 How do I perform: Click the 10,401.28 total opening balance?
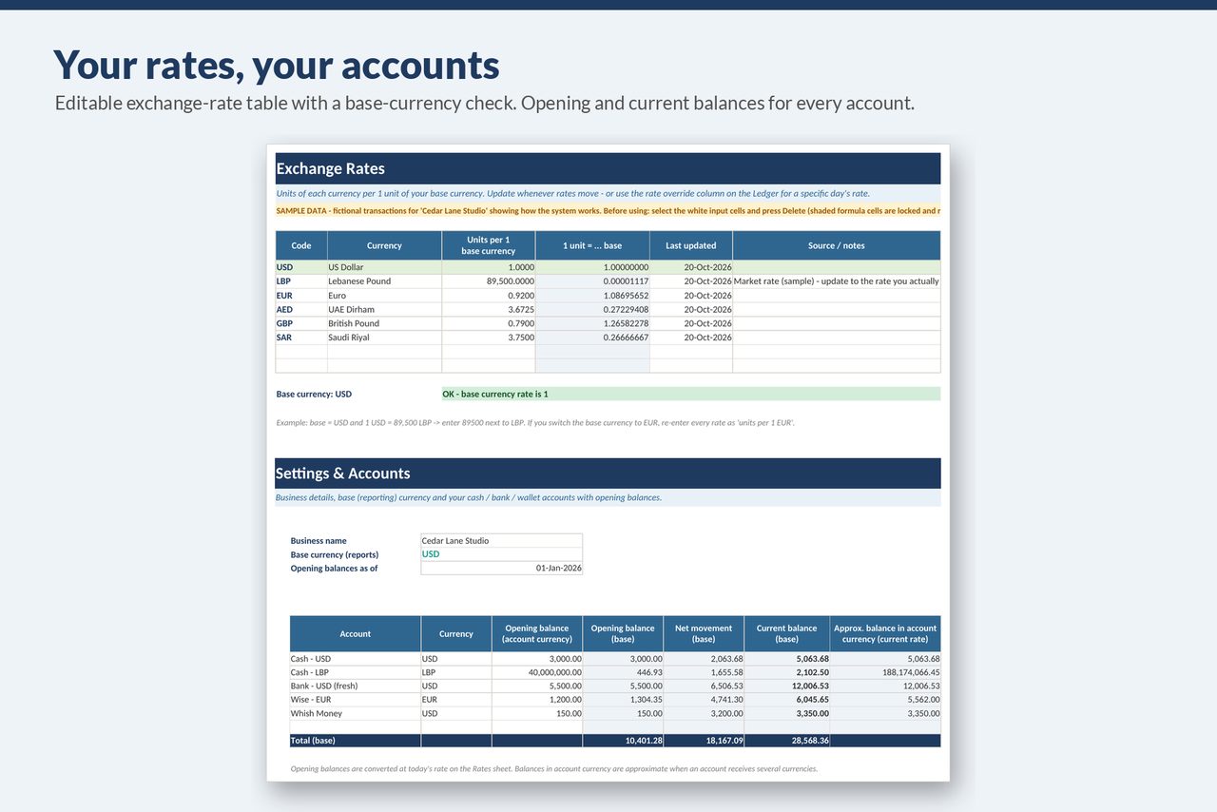point(623,741)
